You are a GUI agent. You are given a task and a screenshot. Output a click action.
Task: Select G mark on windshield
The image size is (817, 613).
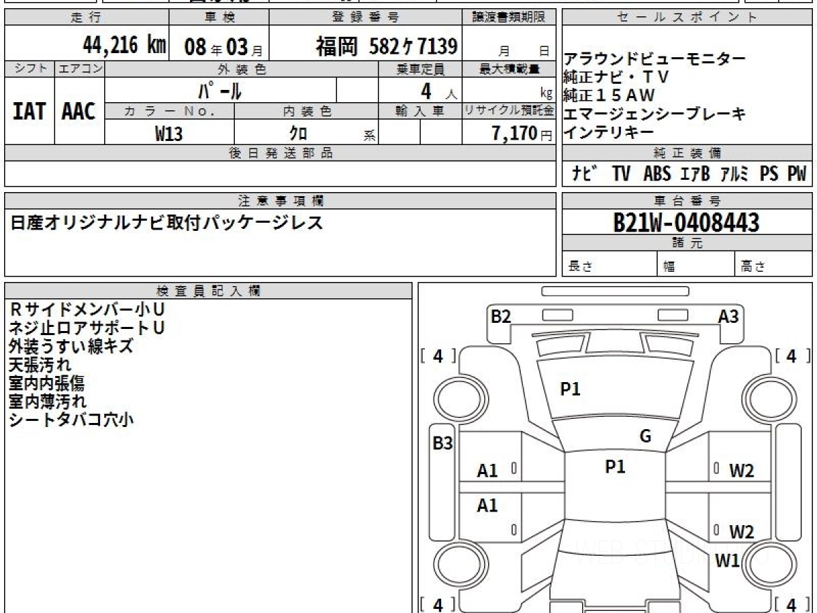coord(645,436)
